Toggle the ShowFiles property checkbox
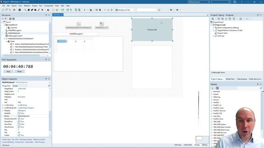 tap(19, 124)
